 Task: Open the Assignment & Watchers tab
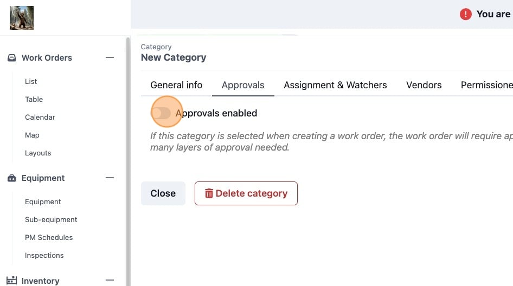pyautogui.click(x=335, y=85)
